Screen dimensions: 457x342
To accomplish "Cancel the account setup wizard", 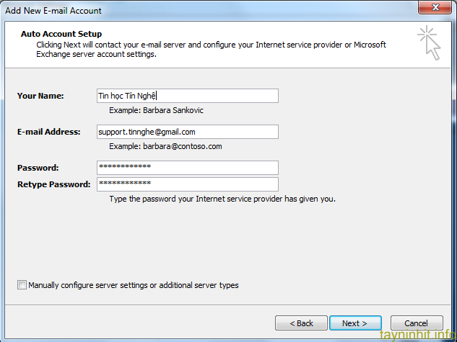I will (417, 323).
